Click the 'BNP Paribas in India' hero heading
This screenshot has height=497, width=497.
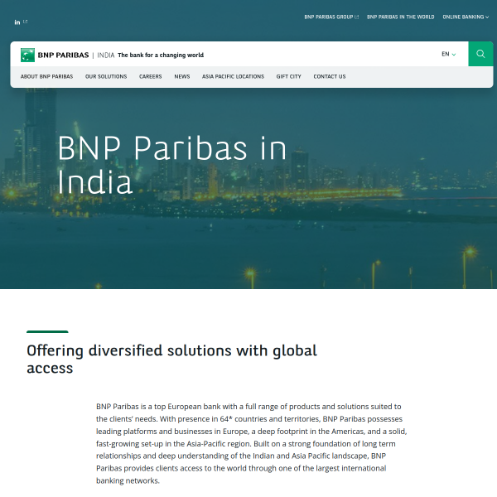[x=172, y=165]
